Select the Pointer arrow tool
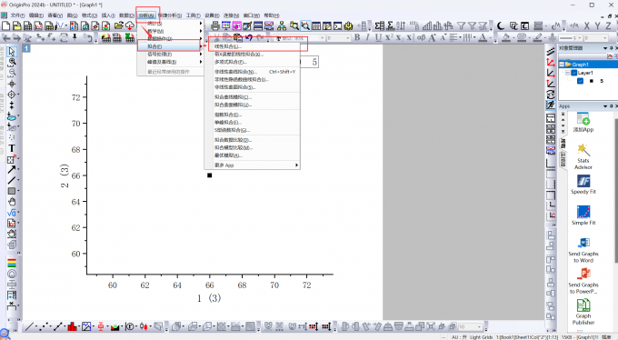Image resolution: width=618 pixels, height=340 pixels. pos(12,52)
